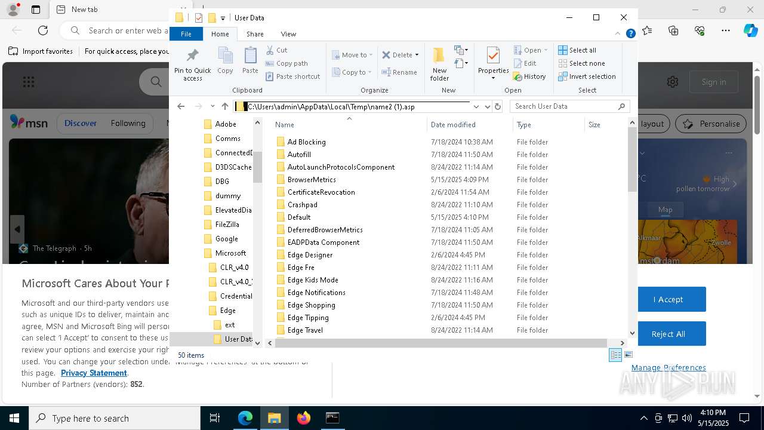Switch to the View ribbon tab
The height and width of the screenshot is (430, 764).
click(288, 34)
